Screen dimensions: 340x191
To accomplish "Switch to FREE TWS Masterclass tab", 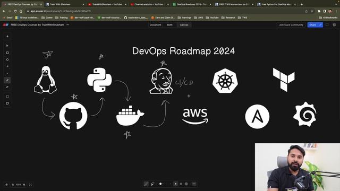I will 234,4.
